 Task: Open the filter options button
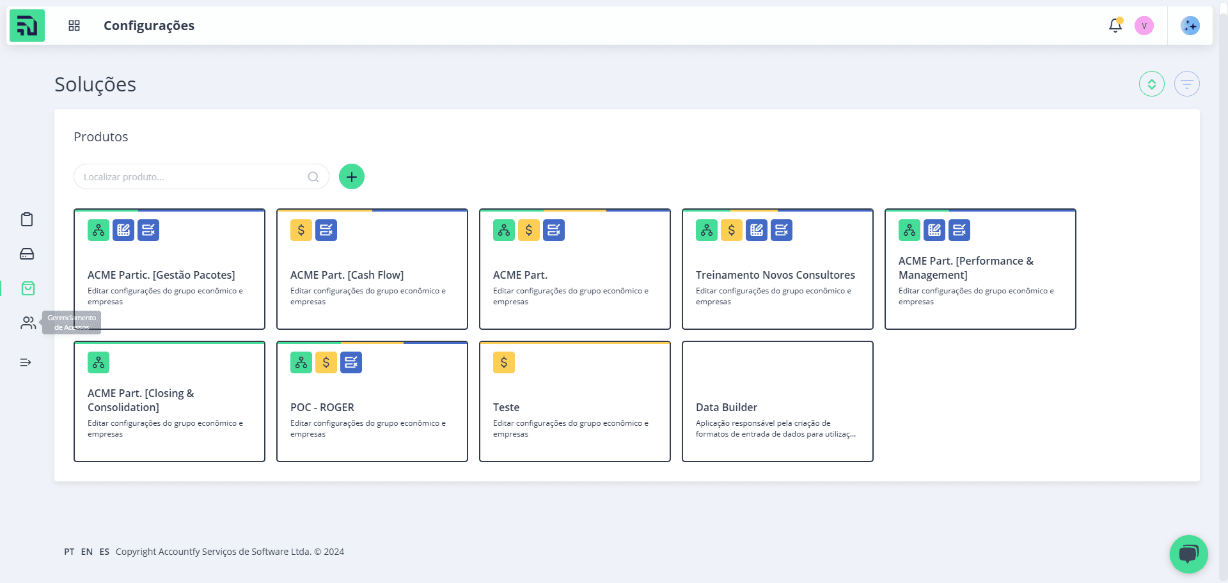1187,84
